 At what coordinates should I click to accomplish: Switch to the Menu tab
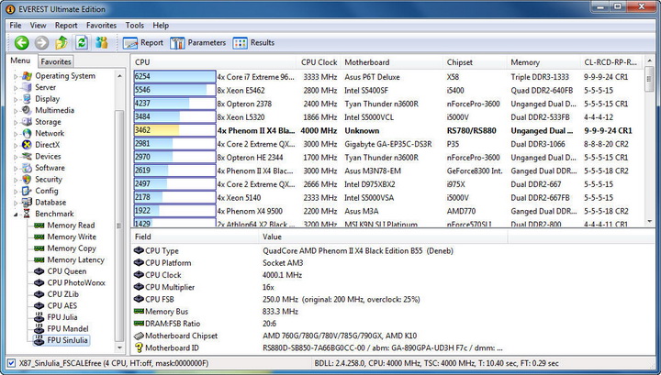[20, 61]
